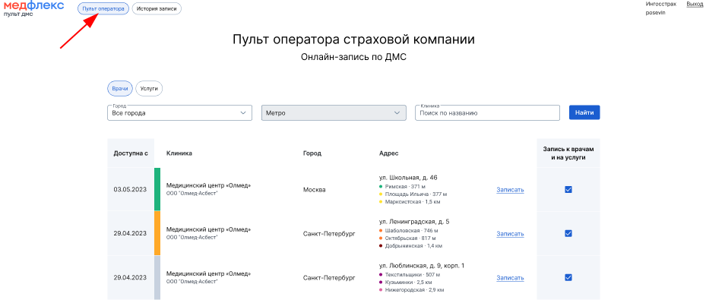Click the Доступна с column header
Screen dimensions: 706x300
coord(131,153)
